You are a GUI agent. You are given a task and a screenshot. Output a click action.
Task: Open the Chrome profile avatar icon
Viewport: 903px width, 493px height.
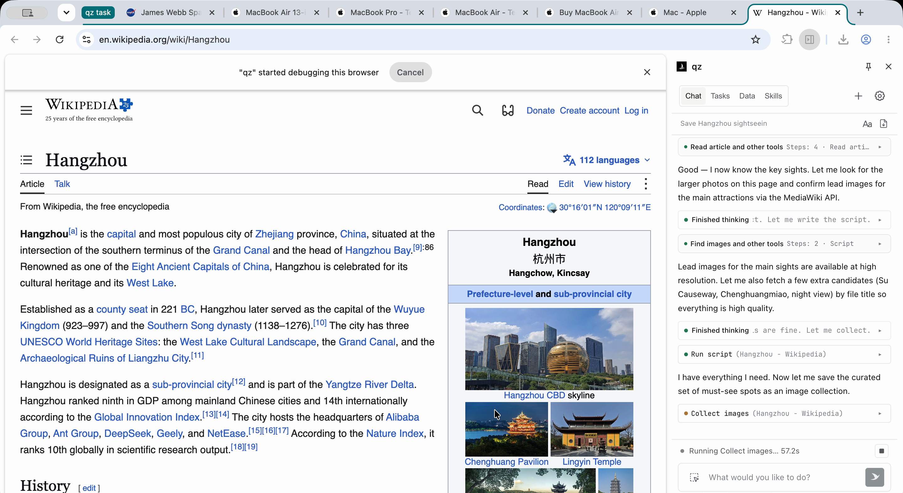pyautogui.click(x=866, y=40)
